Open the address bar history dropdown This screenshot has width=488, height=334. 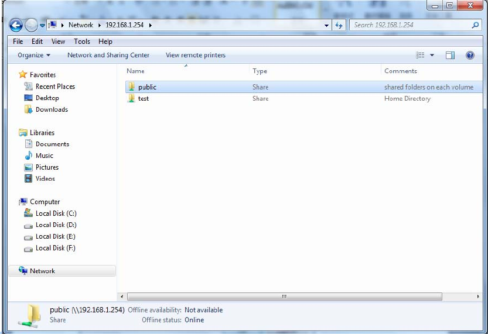[326, 25]
